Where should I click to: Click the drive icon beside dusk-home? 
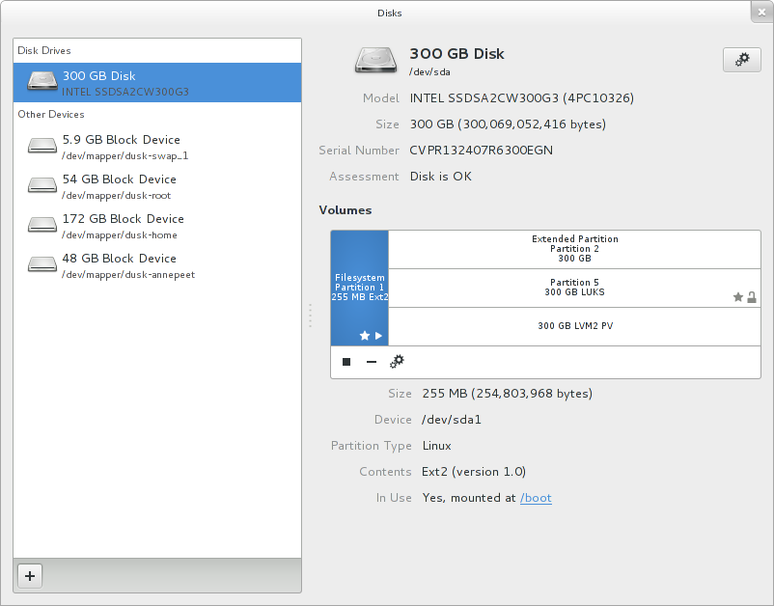coord(42,225)
